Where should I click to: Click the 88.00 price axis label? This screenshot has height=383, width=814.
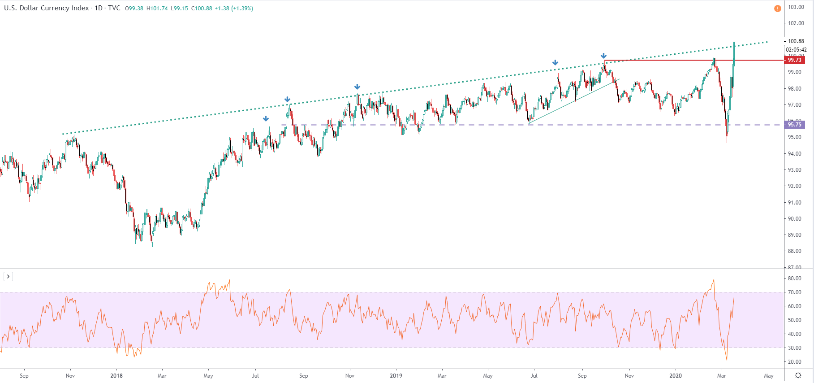tap(795, 251)
